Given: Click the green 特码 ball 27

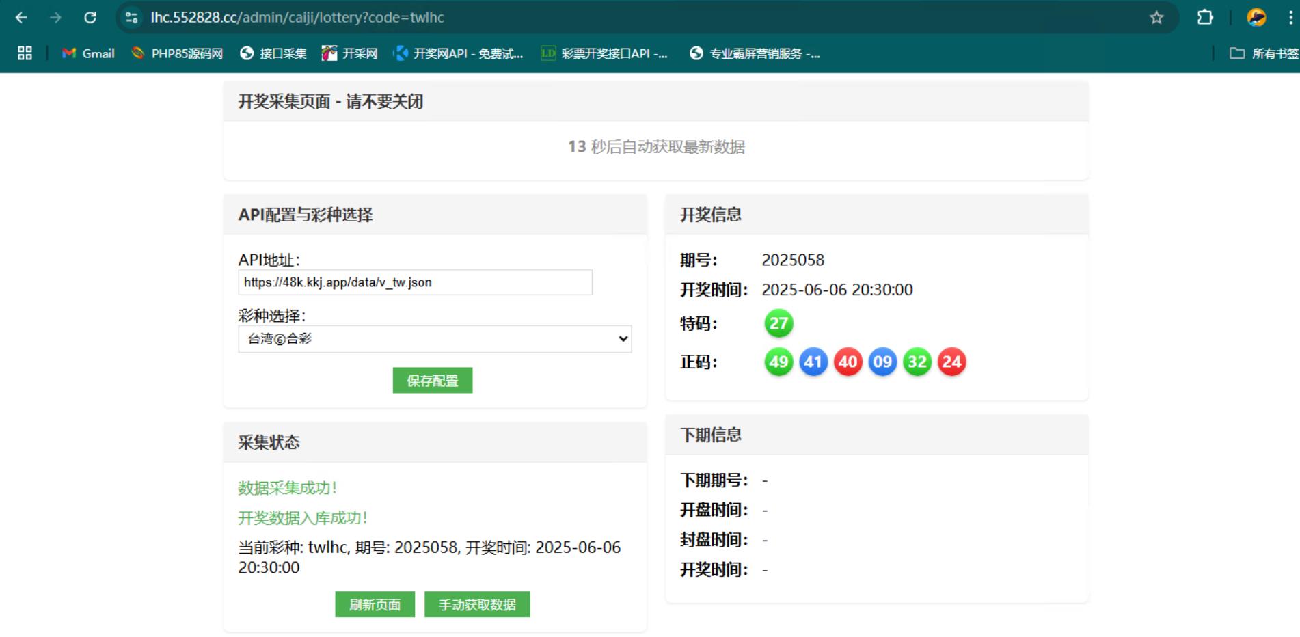Looking at the screenshot, I should pyautogui.click(x=778, y=323).
